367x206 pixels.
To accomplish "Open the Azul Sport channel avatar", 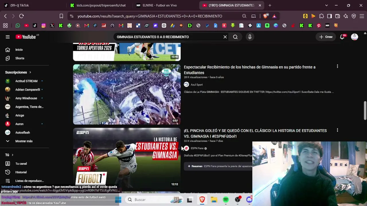I will tap(186, 84).
